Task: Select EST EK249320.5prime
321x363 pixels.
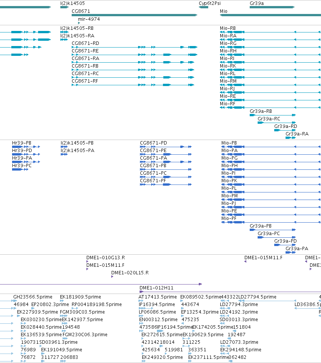Action: [x=162, y=357]
